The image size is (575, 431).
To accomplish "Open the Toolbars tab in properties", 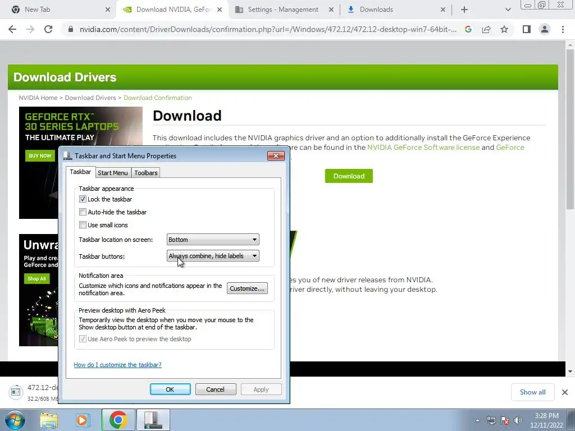I will coord(145,173).
